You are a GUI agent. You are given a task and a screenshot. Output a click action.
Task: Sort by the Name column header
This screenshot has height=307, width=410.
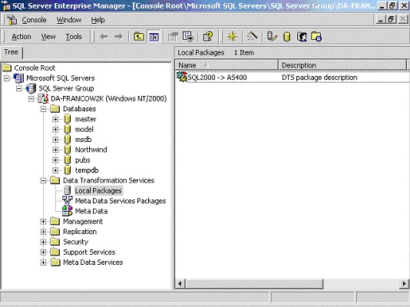[227, 65]
